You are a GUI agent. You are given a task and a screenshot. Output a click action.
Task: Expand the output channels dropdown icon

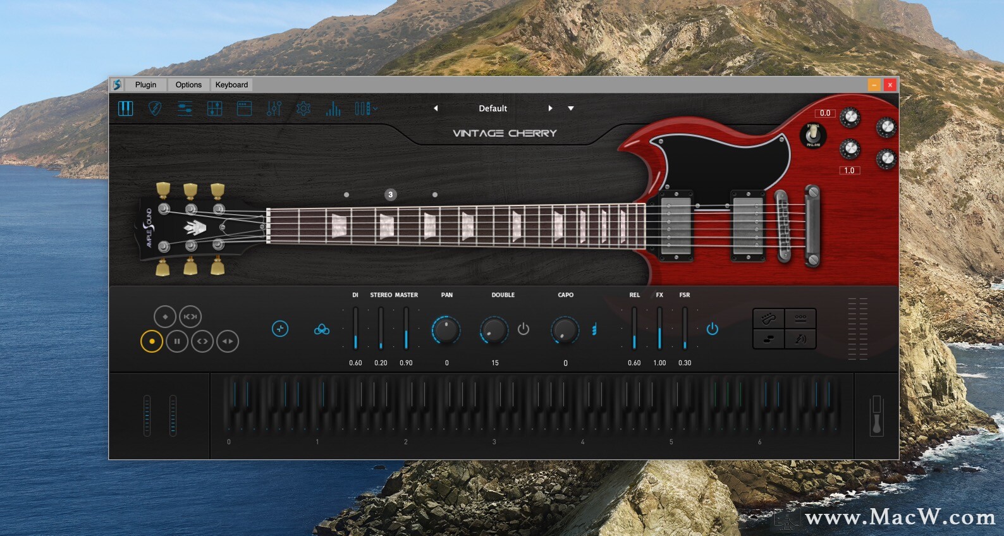click(x=365, y=109)
